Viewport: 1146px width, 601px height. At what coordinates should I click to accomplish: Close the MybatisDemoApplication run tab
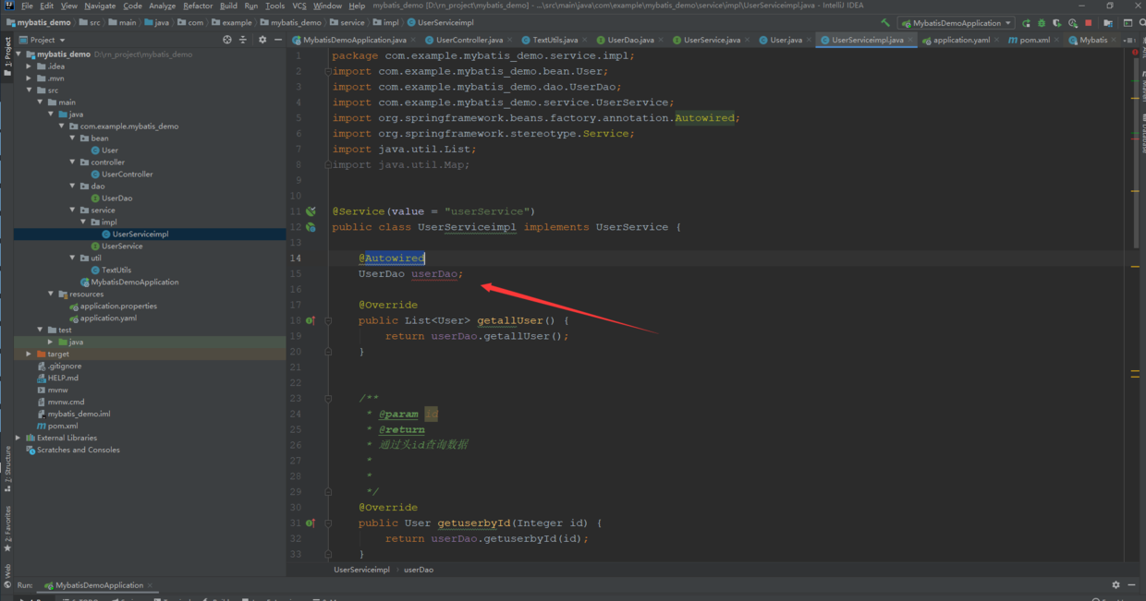click(150, 585)
